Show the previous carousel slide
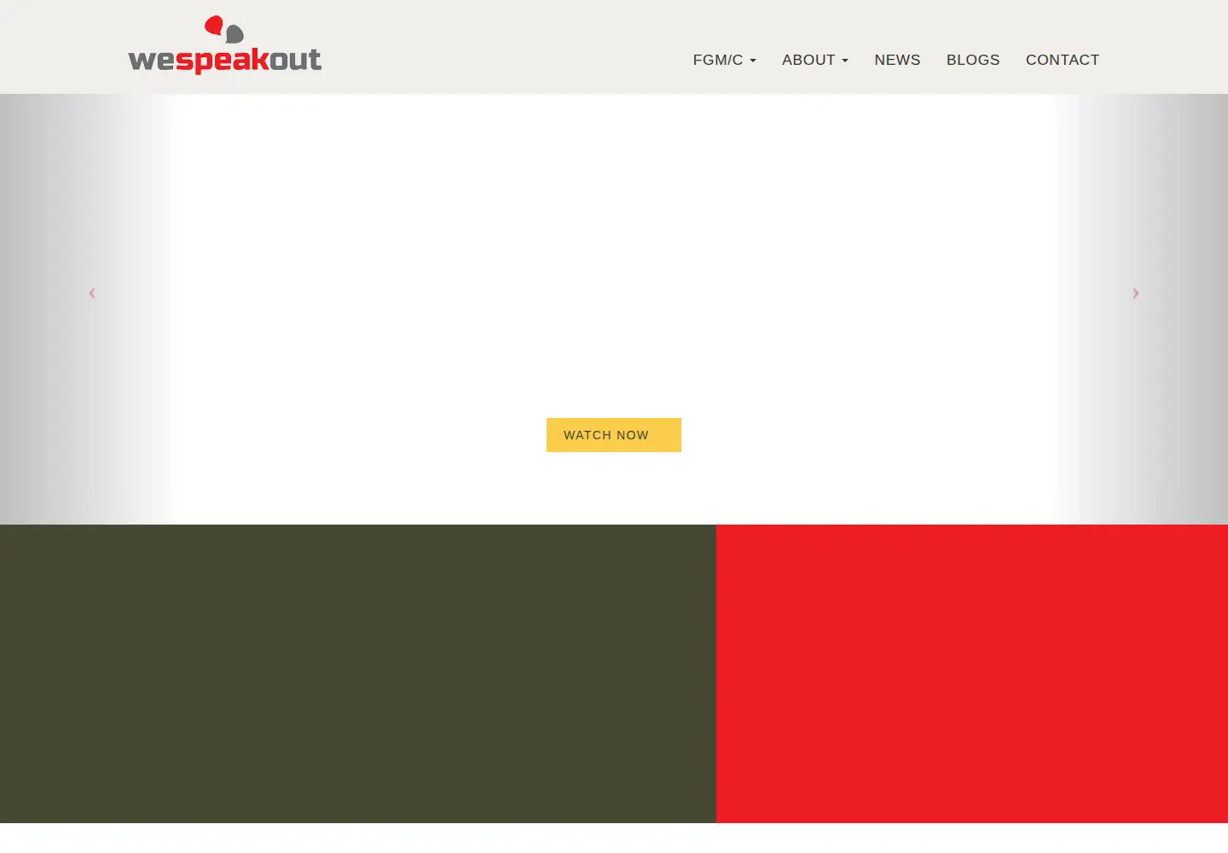This screenshot has width=1228, height=853. [x=92, y=293]
